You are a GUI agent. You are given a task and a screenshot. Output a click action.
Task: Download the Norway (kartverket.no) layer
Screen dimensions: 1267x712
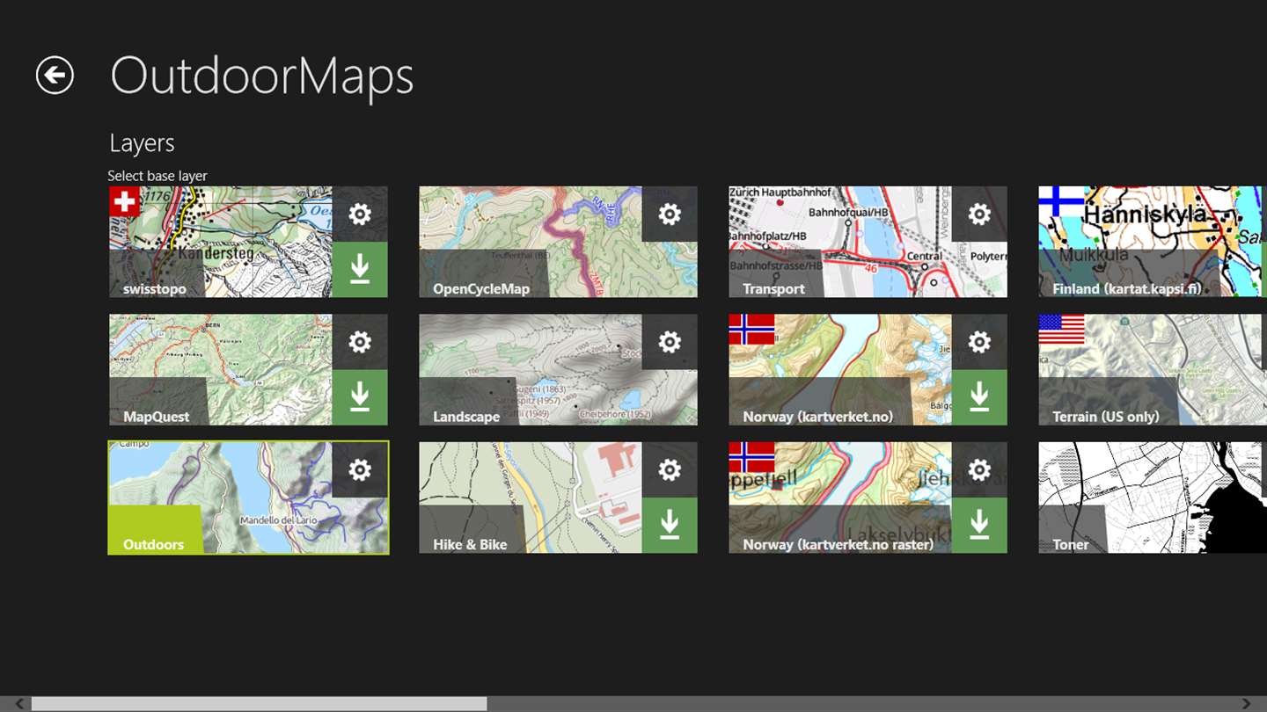pyautogui.click(x=979, y=397)
